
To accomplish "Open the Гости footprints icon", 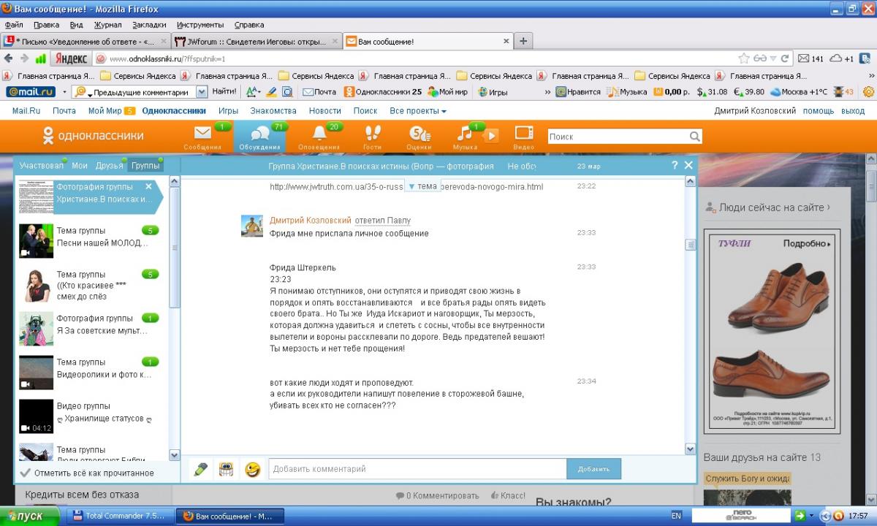I will click(x=373, y=134).
